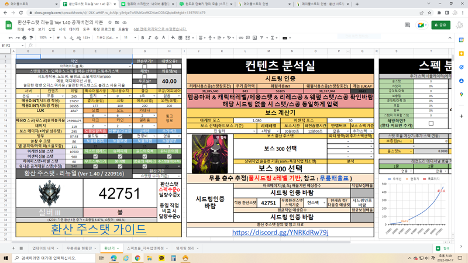Uncheck the 길드의축복 checkbox
The width and height of the screenshot is (468, 263).
[x=144, y=156]
